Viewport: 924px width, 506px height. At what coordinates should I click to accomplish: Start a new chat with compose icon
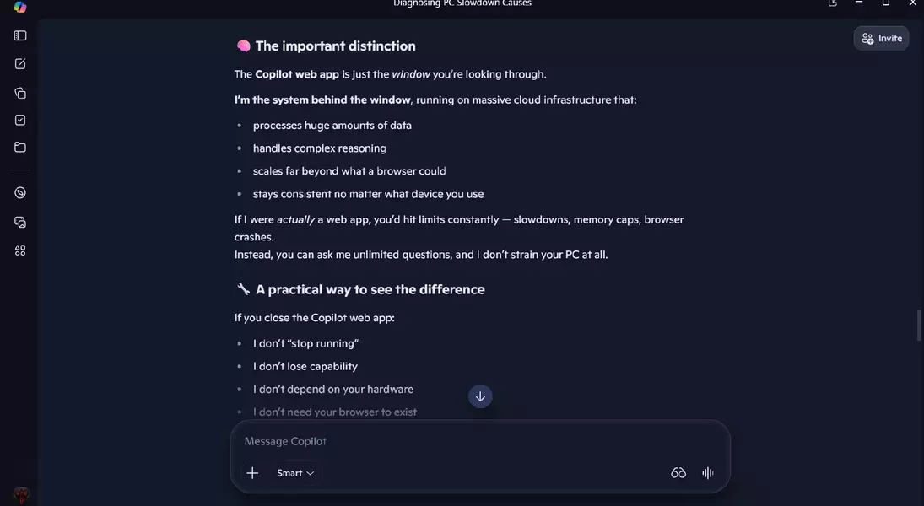tap(20, 63)
